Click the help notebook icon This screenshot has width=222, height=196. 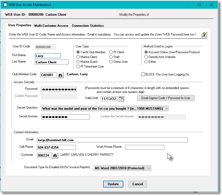(x=204, y=34)
